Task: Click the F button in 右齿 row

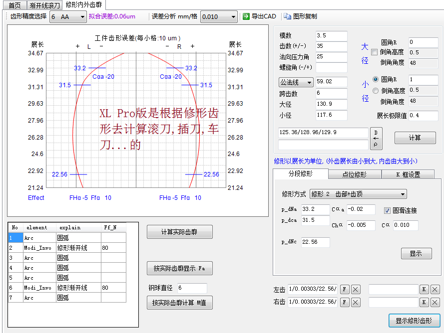Action: [x=344, y=302]
